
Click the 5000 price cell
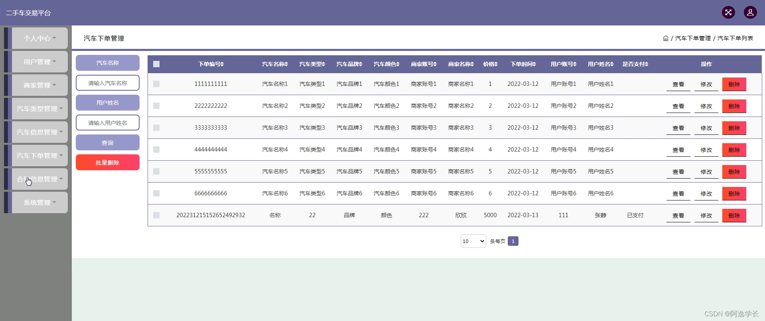click(x=490, y=215)
